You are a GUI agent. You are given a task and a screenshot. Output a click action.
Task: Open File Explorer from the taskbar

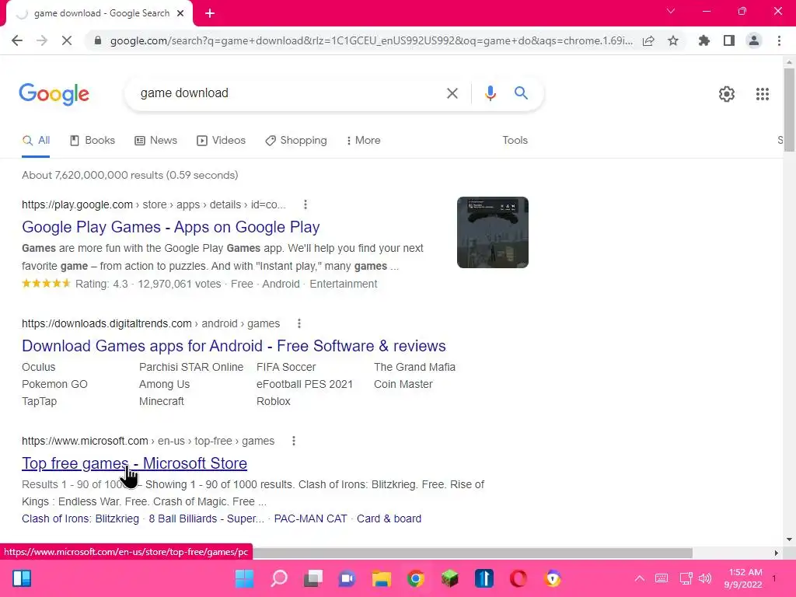pyautogui.click(x=381, y=578)
